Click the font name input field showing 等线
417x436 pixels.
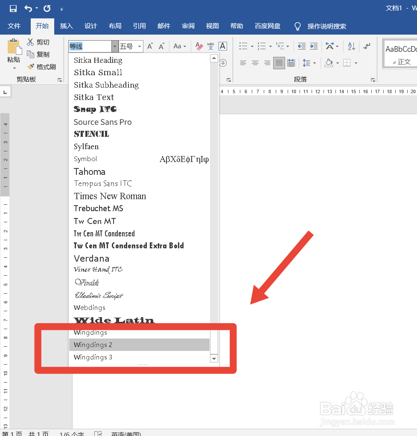(90, 47)
